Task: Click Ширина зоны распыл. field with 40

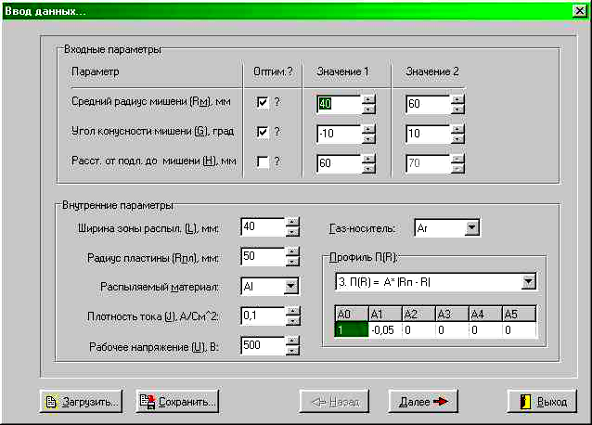Action: tap(264, 226)
